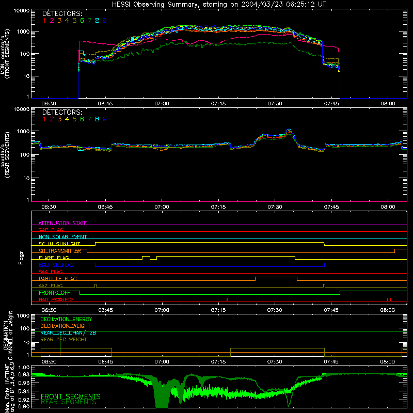Click 07:00 tick under front segments plot
Viewport: 413px width, 413px height.
pos(162,104)
